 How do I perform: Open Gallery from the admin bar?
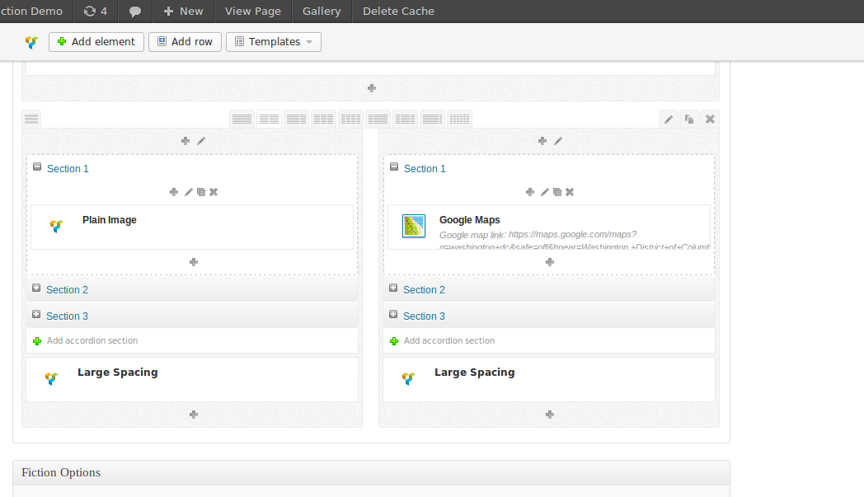coord(322,11)
